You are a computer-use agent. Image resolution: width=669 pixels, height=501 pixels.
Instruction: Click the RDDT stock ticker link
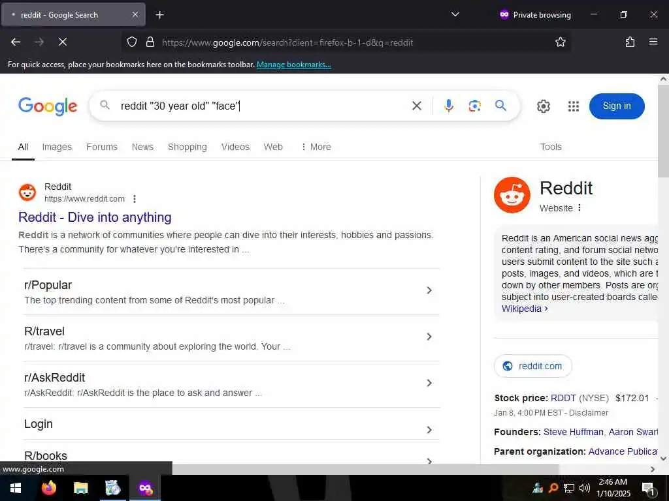(x=563, y=398)
